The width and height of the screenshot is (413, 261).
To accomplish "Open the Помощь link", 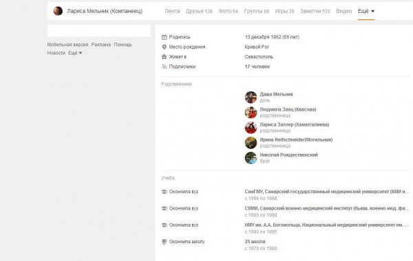I will pyautogui.click(x=123, y=45).
